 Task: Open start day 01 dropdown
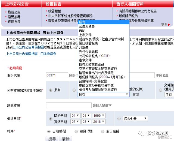(x=75, y=116)
